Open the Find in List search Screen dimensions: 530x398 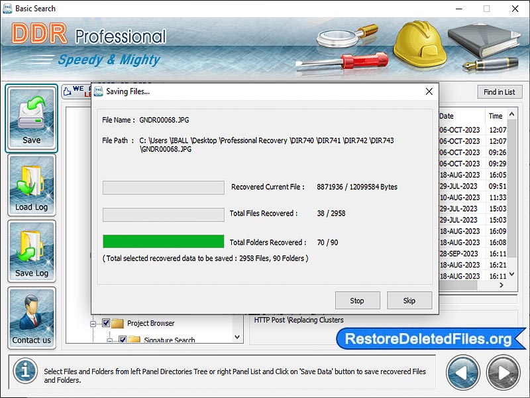pyautogui.click(x=500, y=92)
